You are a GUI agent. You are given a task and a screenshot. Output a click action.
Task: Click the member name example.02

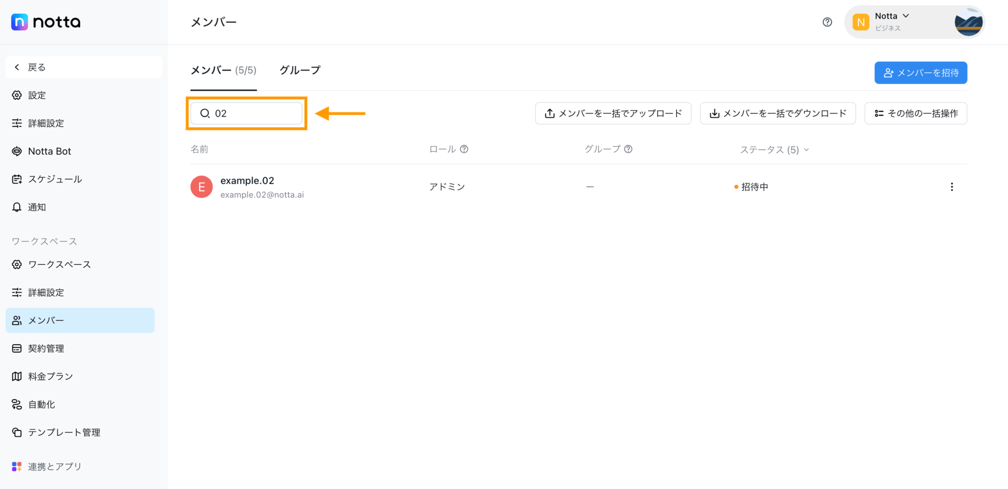tap(247, 181)
